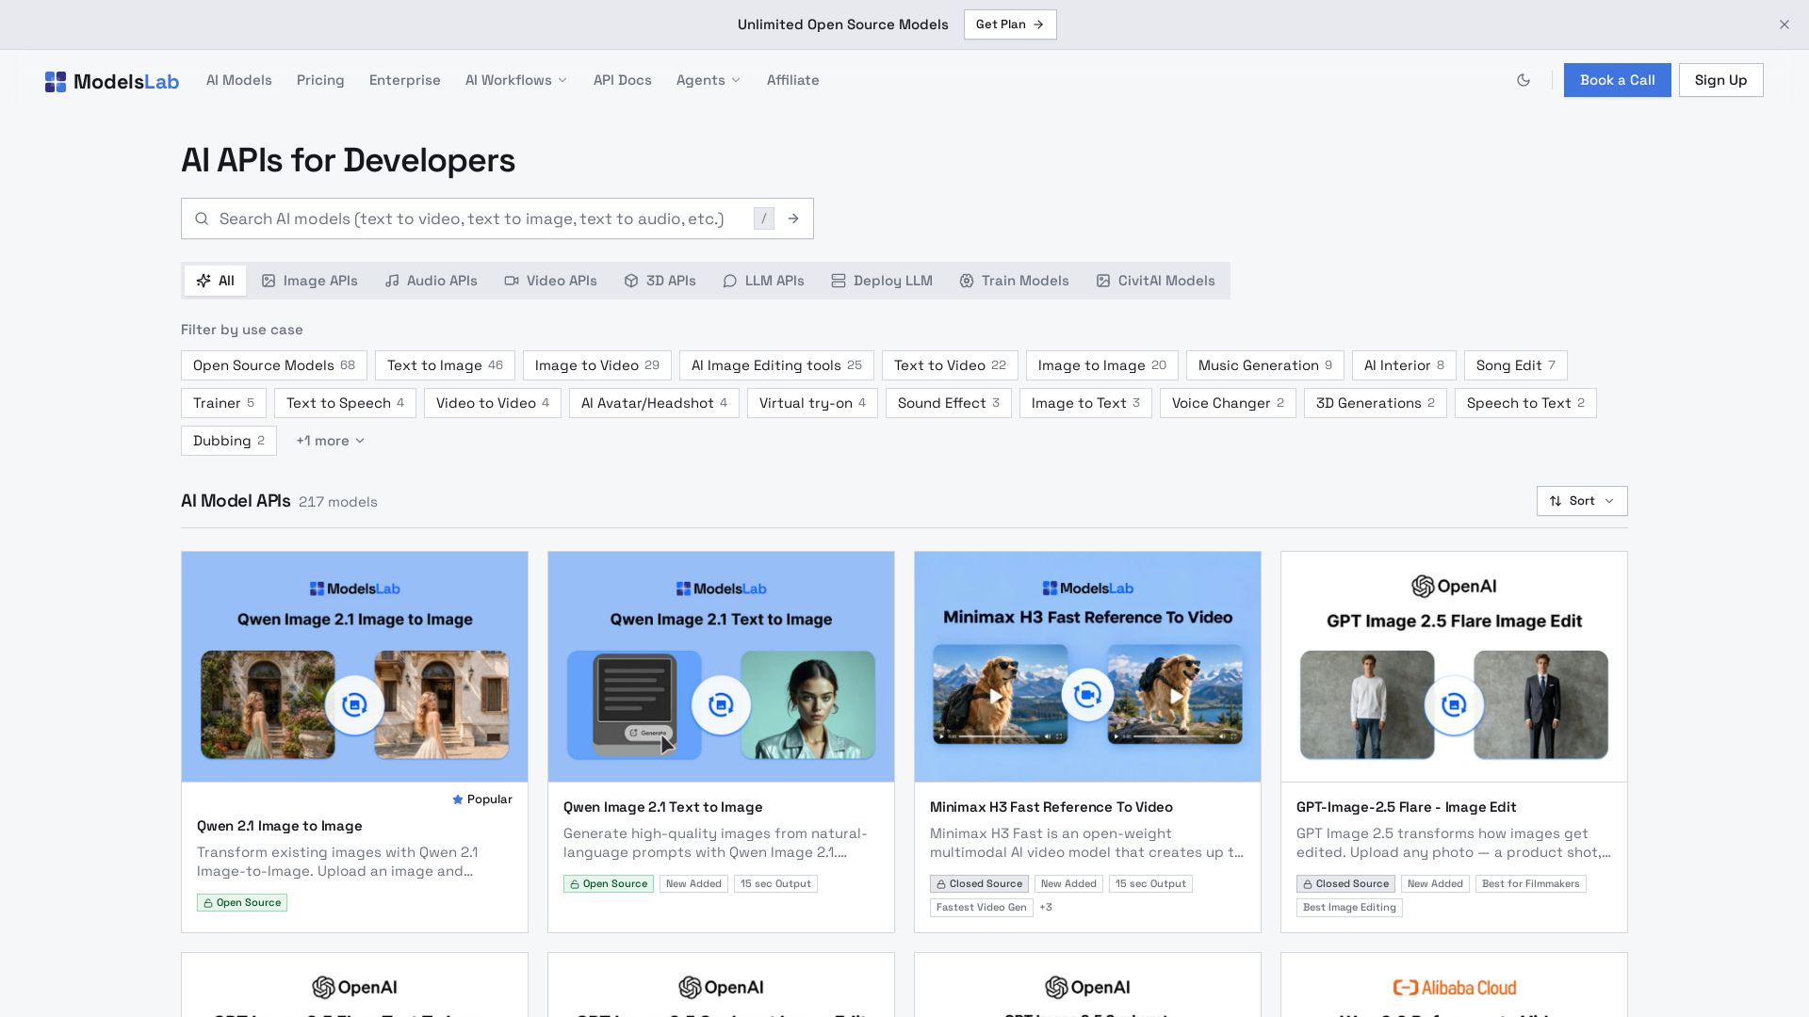Image resolution: width=1809 pixels, height=1017 pixels.
Task: Switch to the Video APIs tab
Action: [x=550, y=281]
